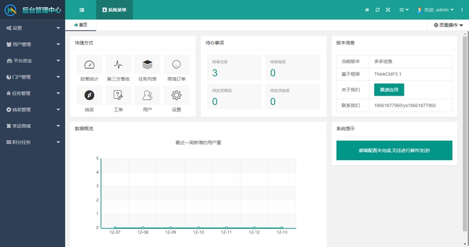Open the 自营统计 dashboard shortcut icon
This screenshot has width=469, height=247.
[89, 65]
